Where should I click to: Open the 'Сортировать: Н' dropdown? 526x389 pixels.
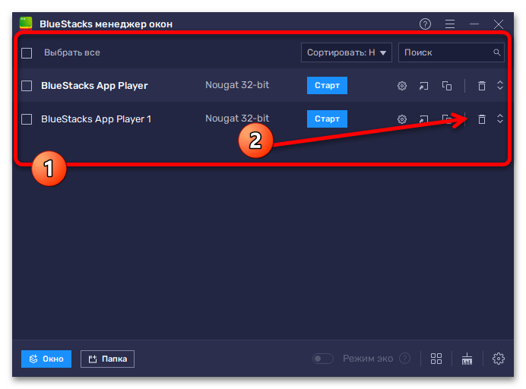pyautogui.click(x=346, y=52)
